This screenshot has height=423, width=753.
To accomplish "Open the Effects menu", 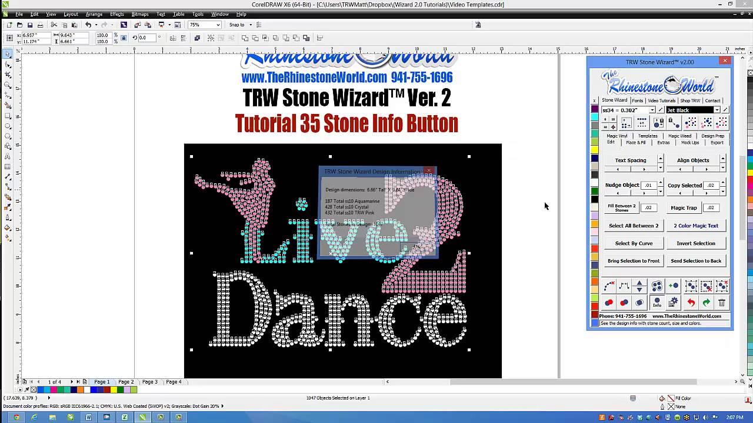I will 116,14.
